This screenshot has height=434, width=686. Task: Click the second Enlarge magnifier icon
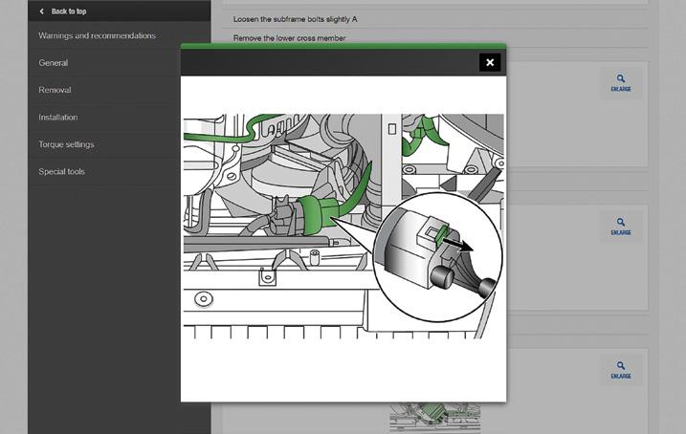pyautogui.click(x=621, y=222)
